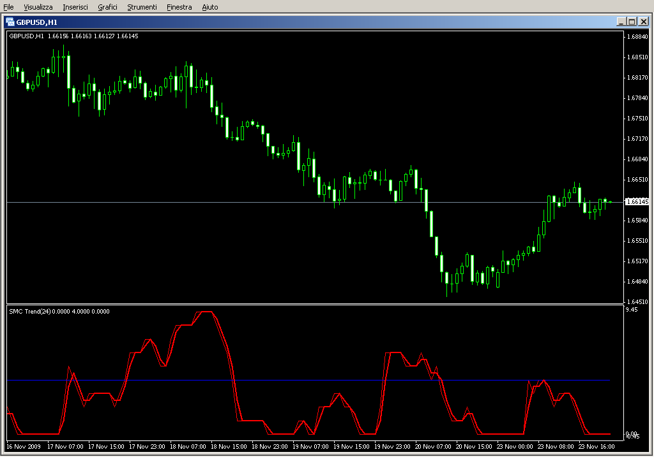Click the 1.67510 price scale label

[638, 118]
